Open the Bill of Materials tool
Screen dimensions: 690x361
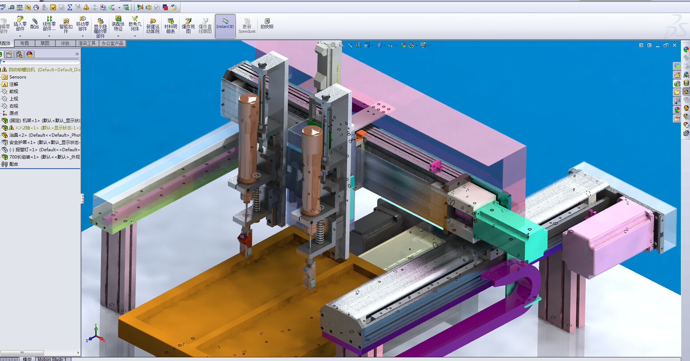click(170, 25)
